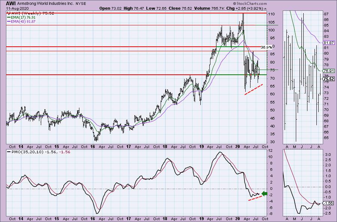Image resolution: width=337 pixels, height=222 pixels.
Task: Select the Volume 765.7K value
Action: tap(210, 8)
